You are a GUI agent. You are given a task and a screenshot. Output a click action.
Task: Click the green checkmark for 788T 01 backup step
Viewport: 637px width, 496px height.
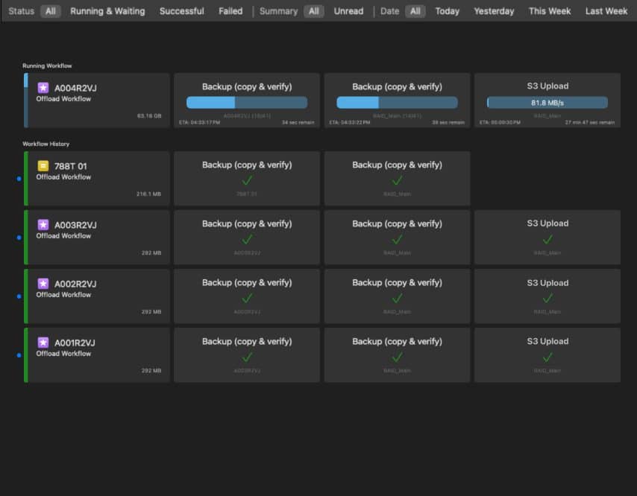[x=247, y=181]
